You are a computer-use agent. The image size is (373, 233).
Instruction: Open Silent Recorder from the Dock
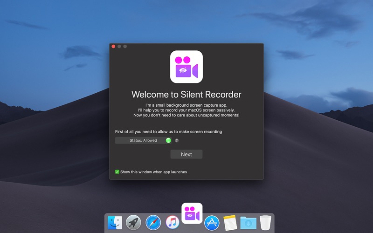[192, 213]
